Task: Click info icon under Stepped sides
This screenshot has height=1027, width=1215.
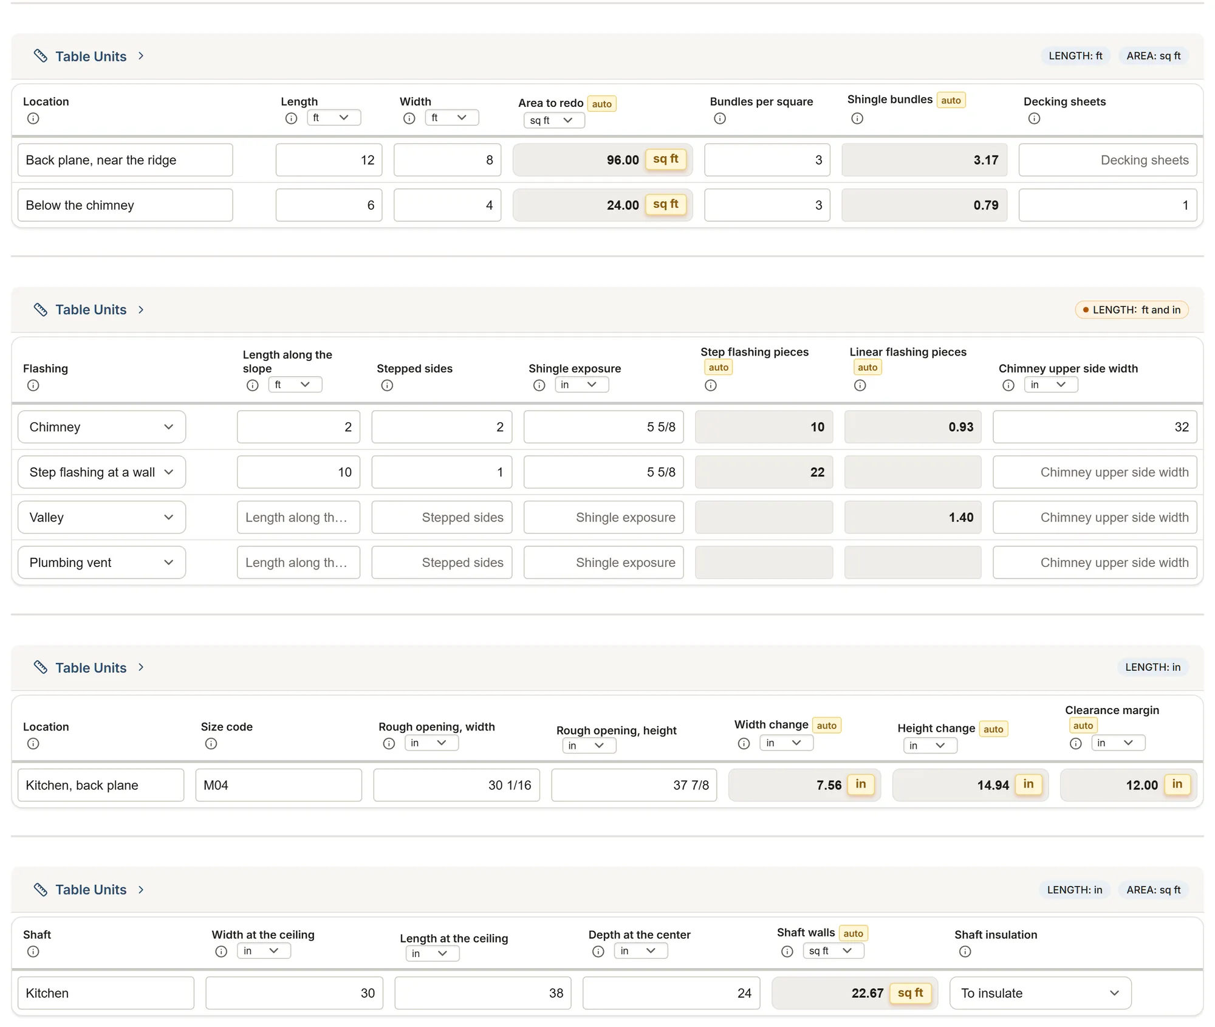Action: [x=387, y=385]
